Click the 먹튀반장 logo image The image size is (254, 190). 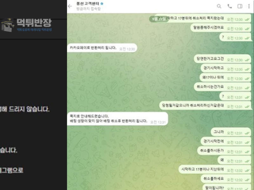click(x=8, y=25)
